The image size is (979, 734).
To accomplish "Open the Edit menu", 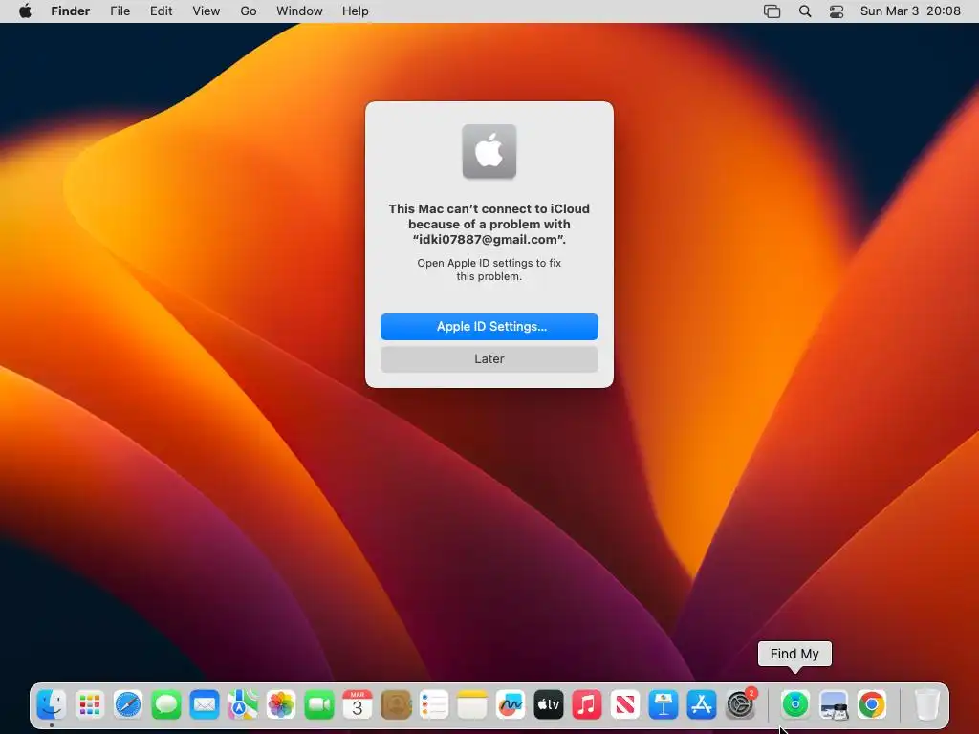I will [161, 11].
